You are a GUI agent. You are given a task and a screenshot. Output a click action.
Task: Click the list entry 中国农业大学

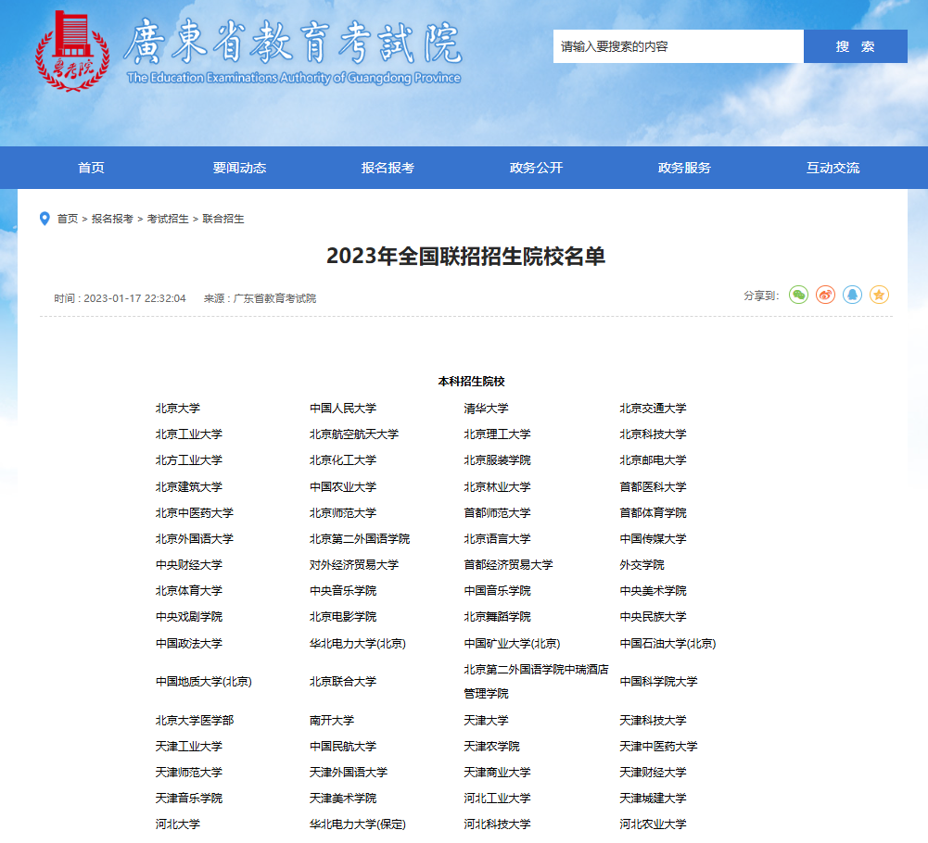[343, 487]
